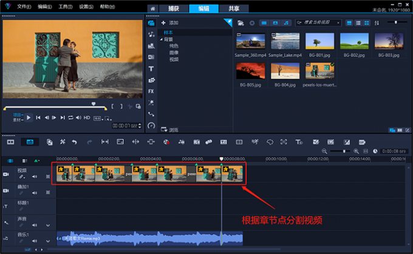Image resolution: width=413 pixels, height=254 pixels.
Task: Open the preview aspect ratio dropdown
Action: click(x=98, y=118)
